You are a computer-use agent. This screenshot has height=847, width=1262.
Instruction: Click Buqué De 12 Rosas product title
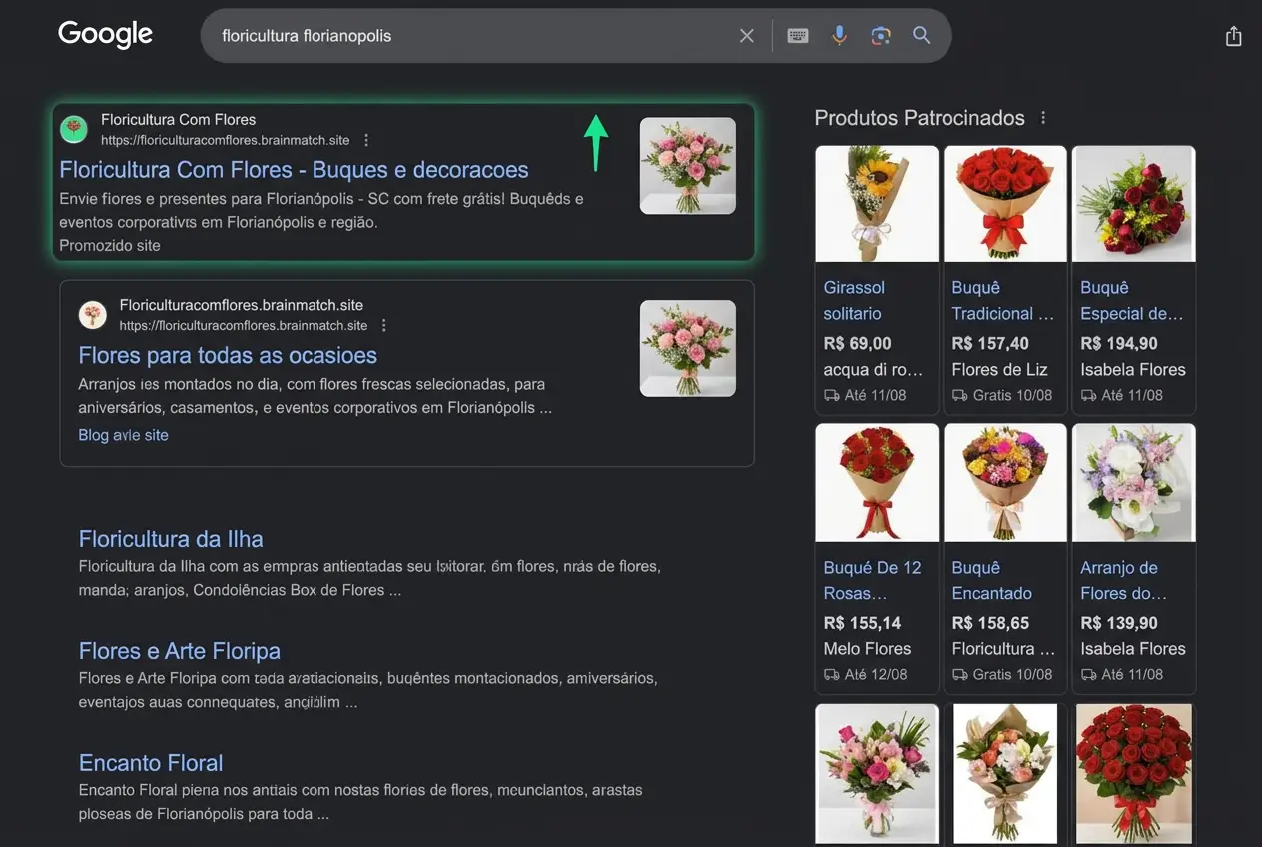(x=872, y=580)
